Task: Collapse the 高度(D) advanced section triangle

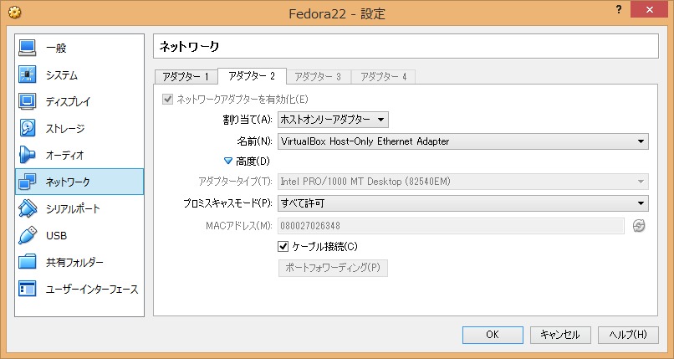Action: tap(228, 162)
